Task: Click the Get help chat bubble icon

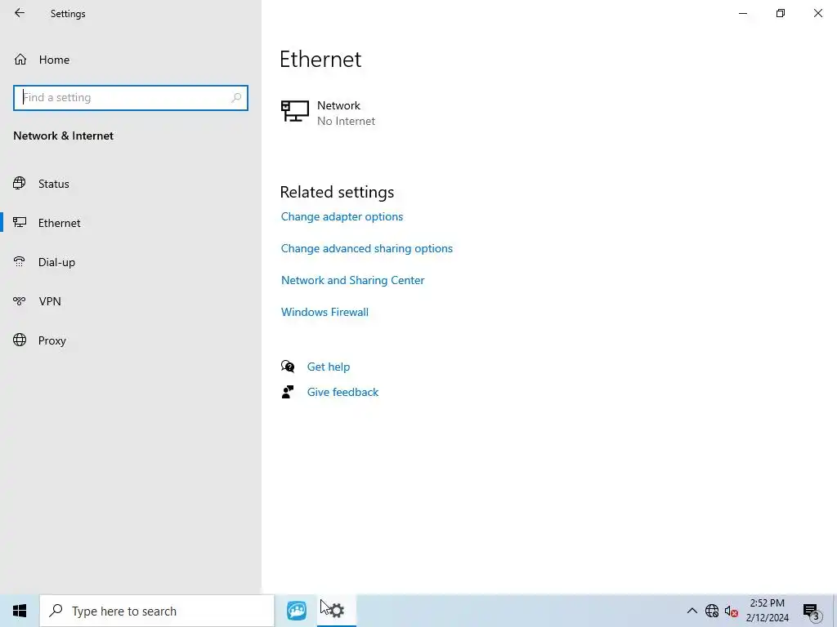Action: [288, 367]
